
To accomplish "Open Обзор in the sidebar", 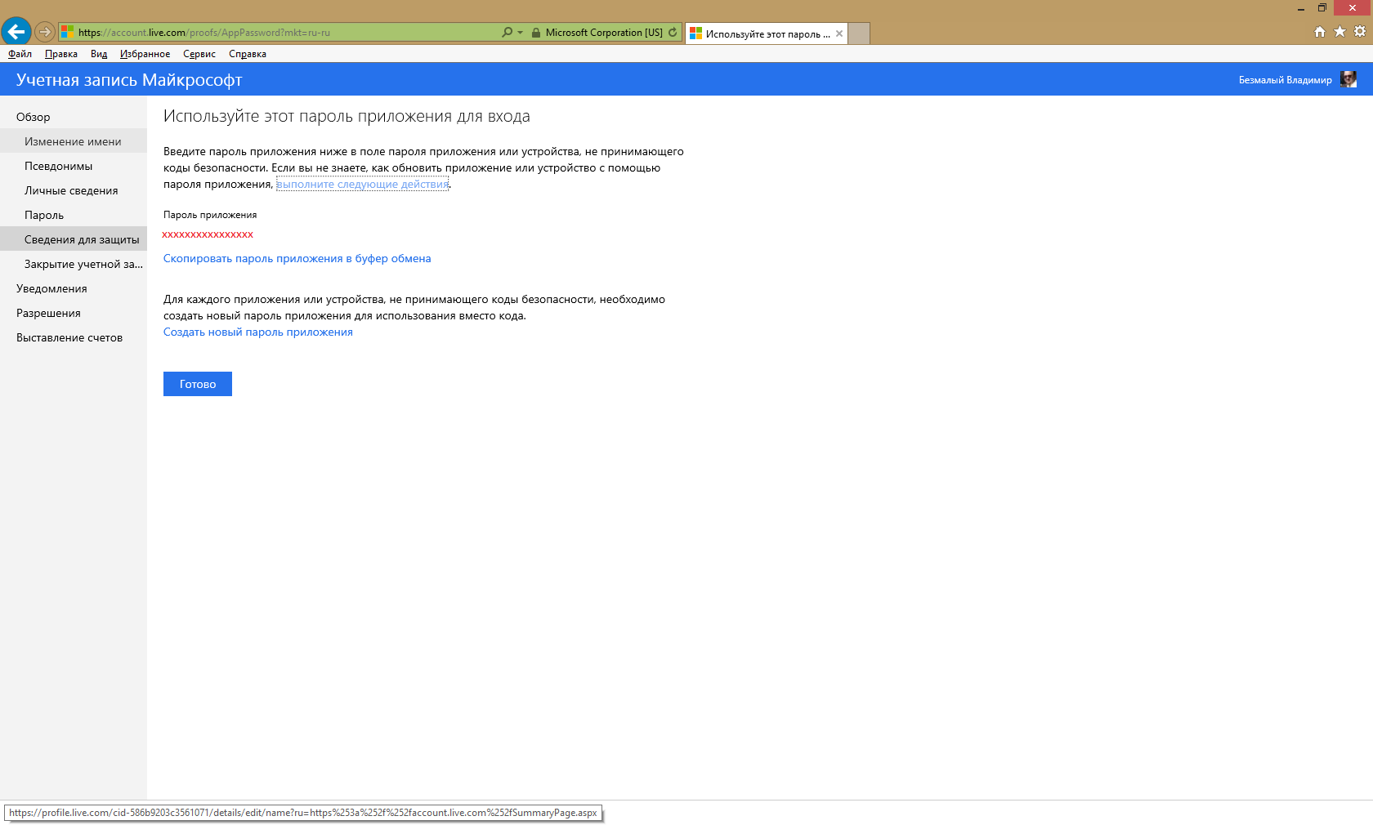I will tap(74, 117).
